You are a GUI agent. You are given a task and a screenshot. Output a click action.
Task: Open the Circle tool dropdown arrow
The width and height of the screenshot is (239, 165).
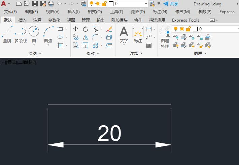[34, 45]
